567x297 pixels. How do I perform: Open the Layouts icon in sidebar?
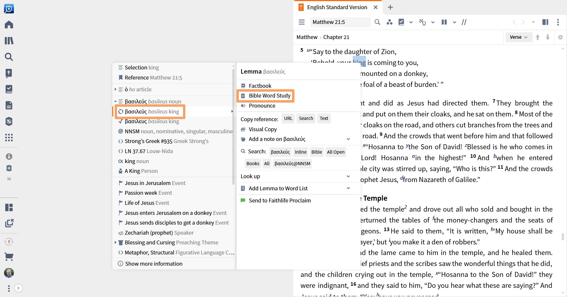9,207
